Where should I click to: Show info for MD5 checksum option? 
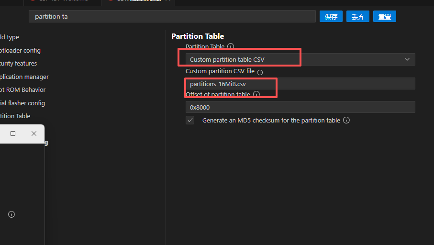point(346,120)
